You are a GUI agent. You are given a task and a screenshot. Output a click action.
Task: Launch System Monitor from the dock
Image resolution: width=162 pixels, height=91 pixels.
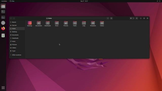coord(3,17)
